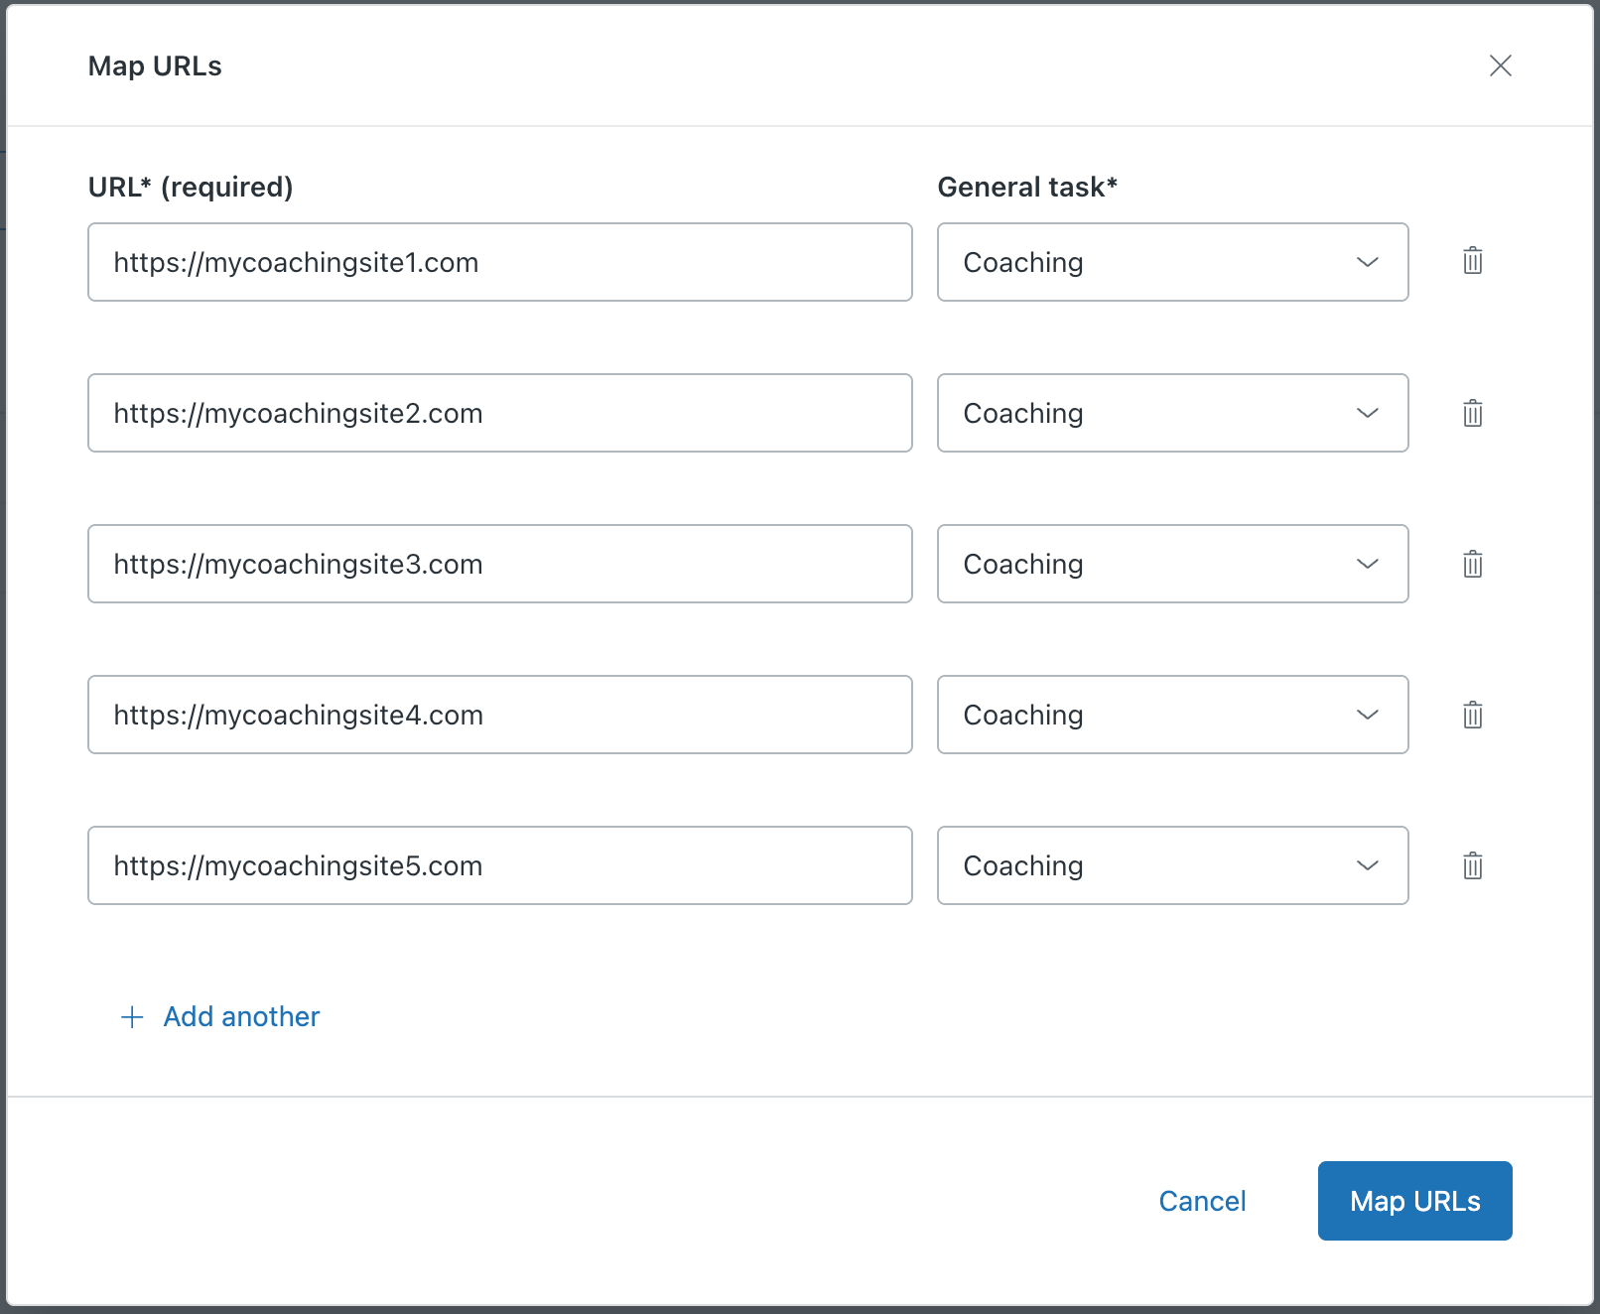Click into the mycoachingsite2.com URL input
1600x1314 pixels.
[x=499, y=413]
